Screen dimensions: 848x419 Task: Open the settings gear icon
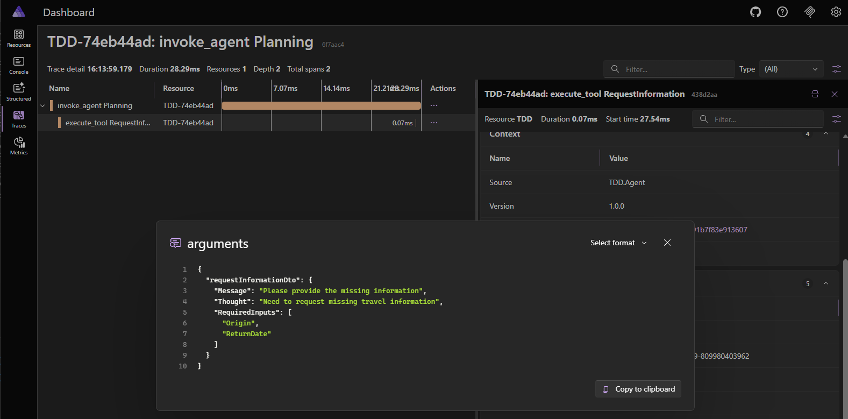(x=836, y=12)
